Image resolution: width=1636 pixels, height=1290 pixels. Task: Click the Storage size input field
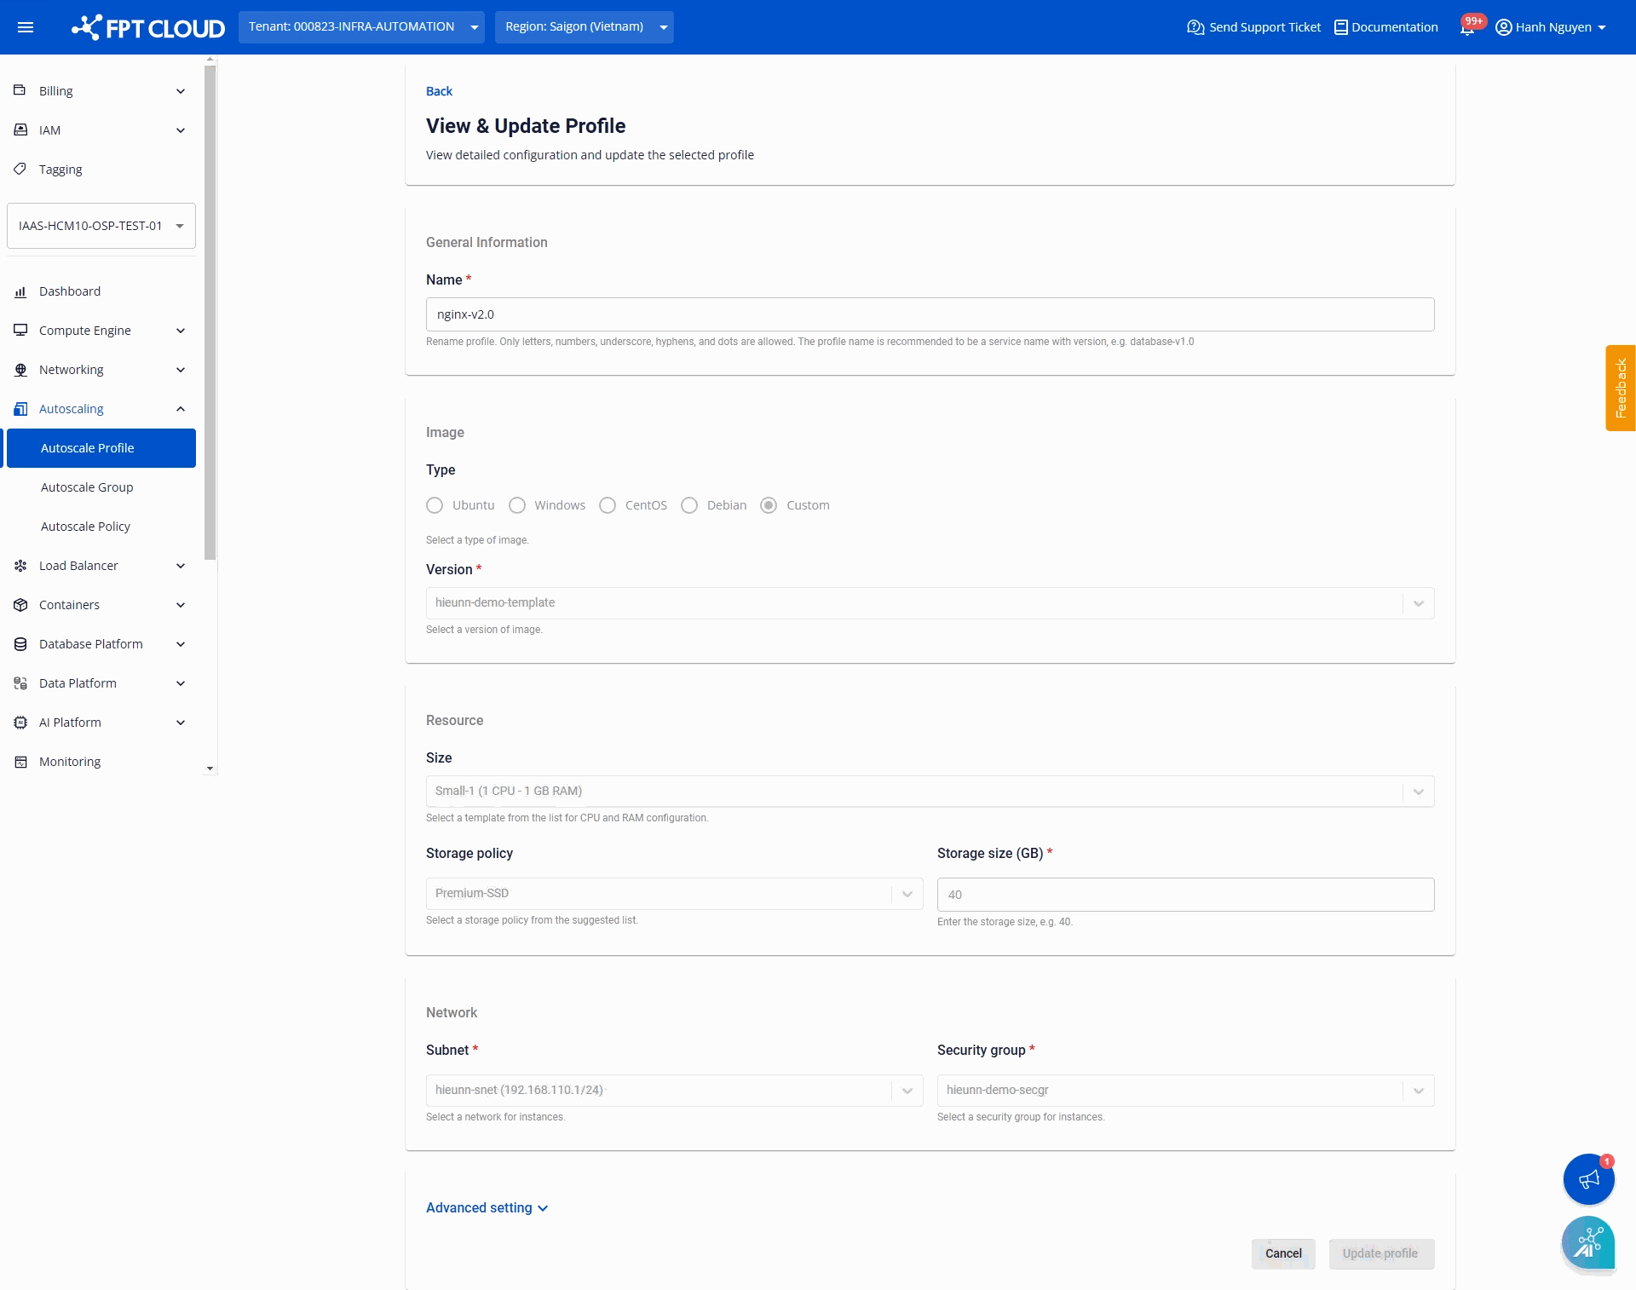click(1185, 895)
